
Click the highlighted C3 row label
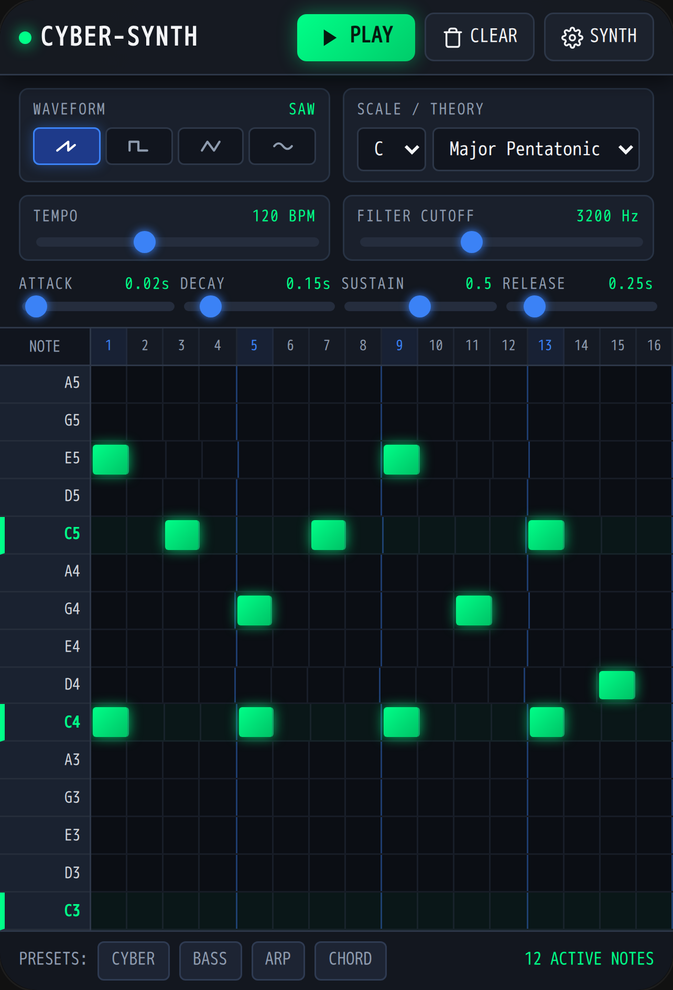45,911
